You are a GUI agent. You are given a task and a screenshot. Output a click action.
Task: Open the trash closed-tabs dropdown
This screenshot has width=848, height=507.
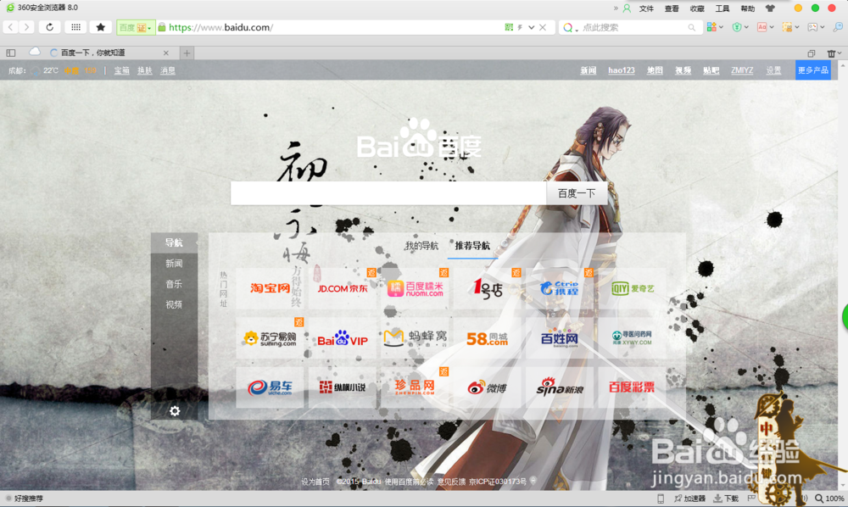834,53
